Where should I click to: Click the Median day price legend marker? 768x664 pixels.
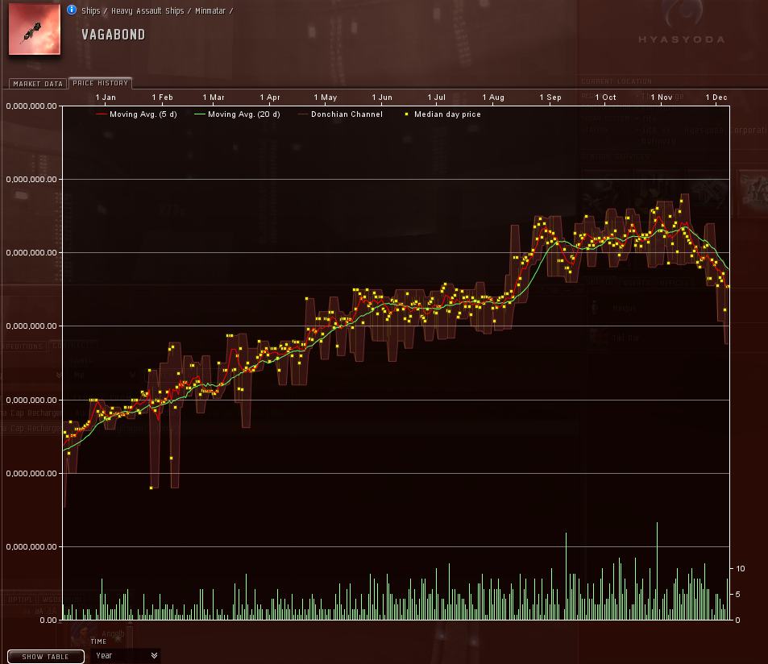tap(406, 114)
